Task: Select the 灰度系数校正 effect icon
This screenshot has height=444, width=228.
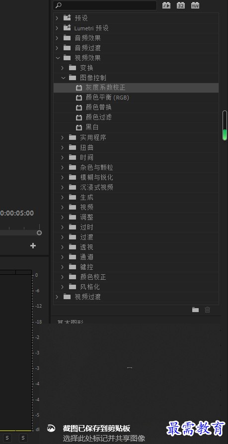Action: [79, 88]
